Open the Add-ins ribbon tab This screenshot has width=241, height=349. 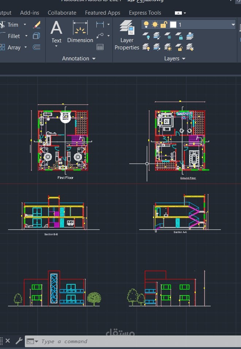click(x=30, y=13)
